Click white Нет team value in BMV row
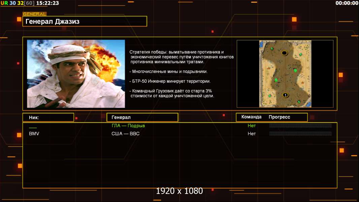 pyautogui.click(x=252, y=134)
